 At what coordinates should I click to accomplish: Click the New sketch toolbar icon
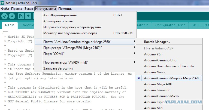click(x=21, y=16)
